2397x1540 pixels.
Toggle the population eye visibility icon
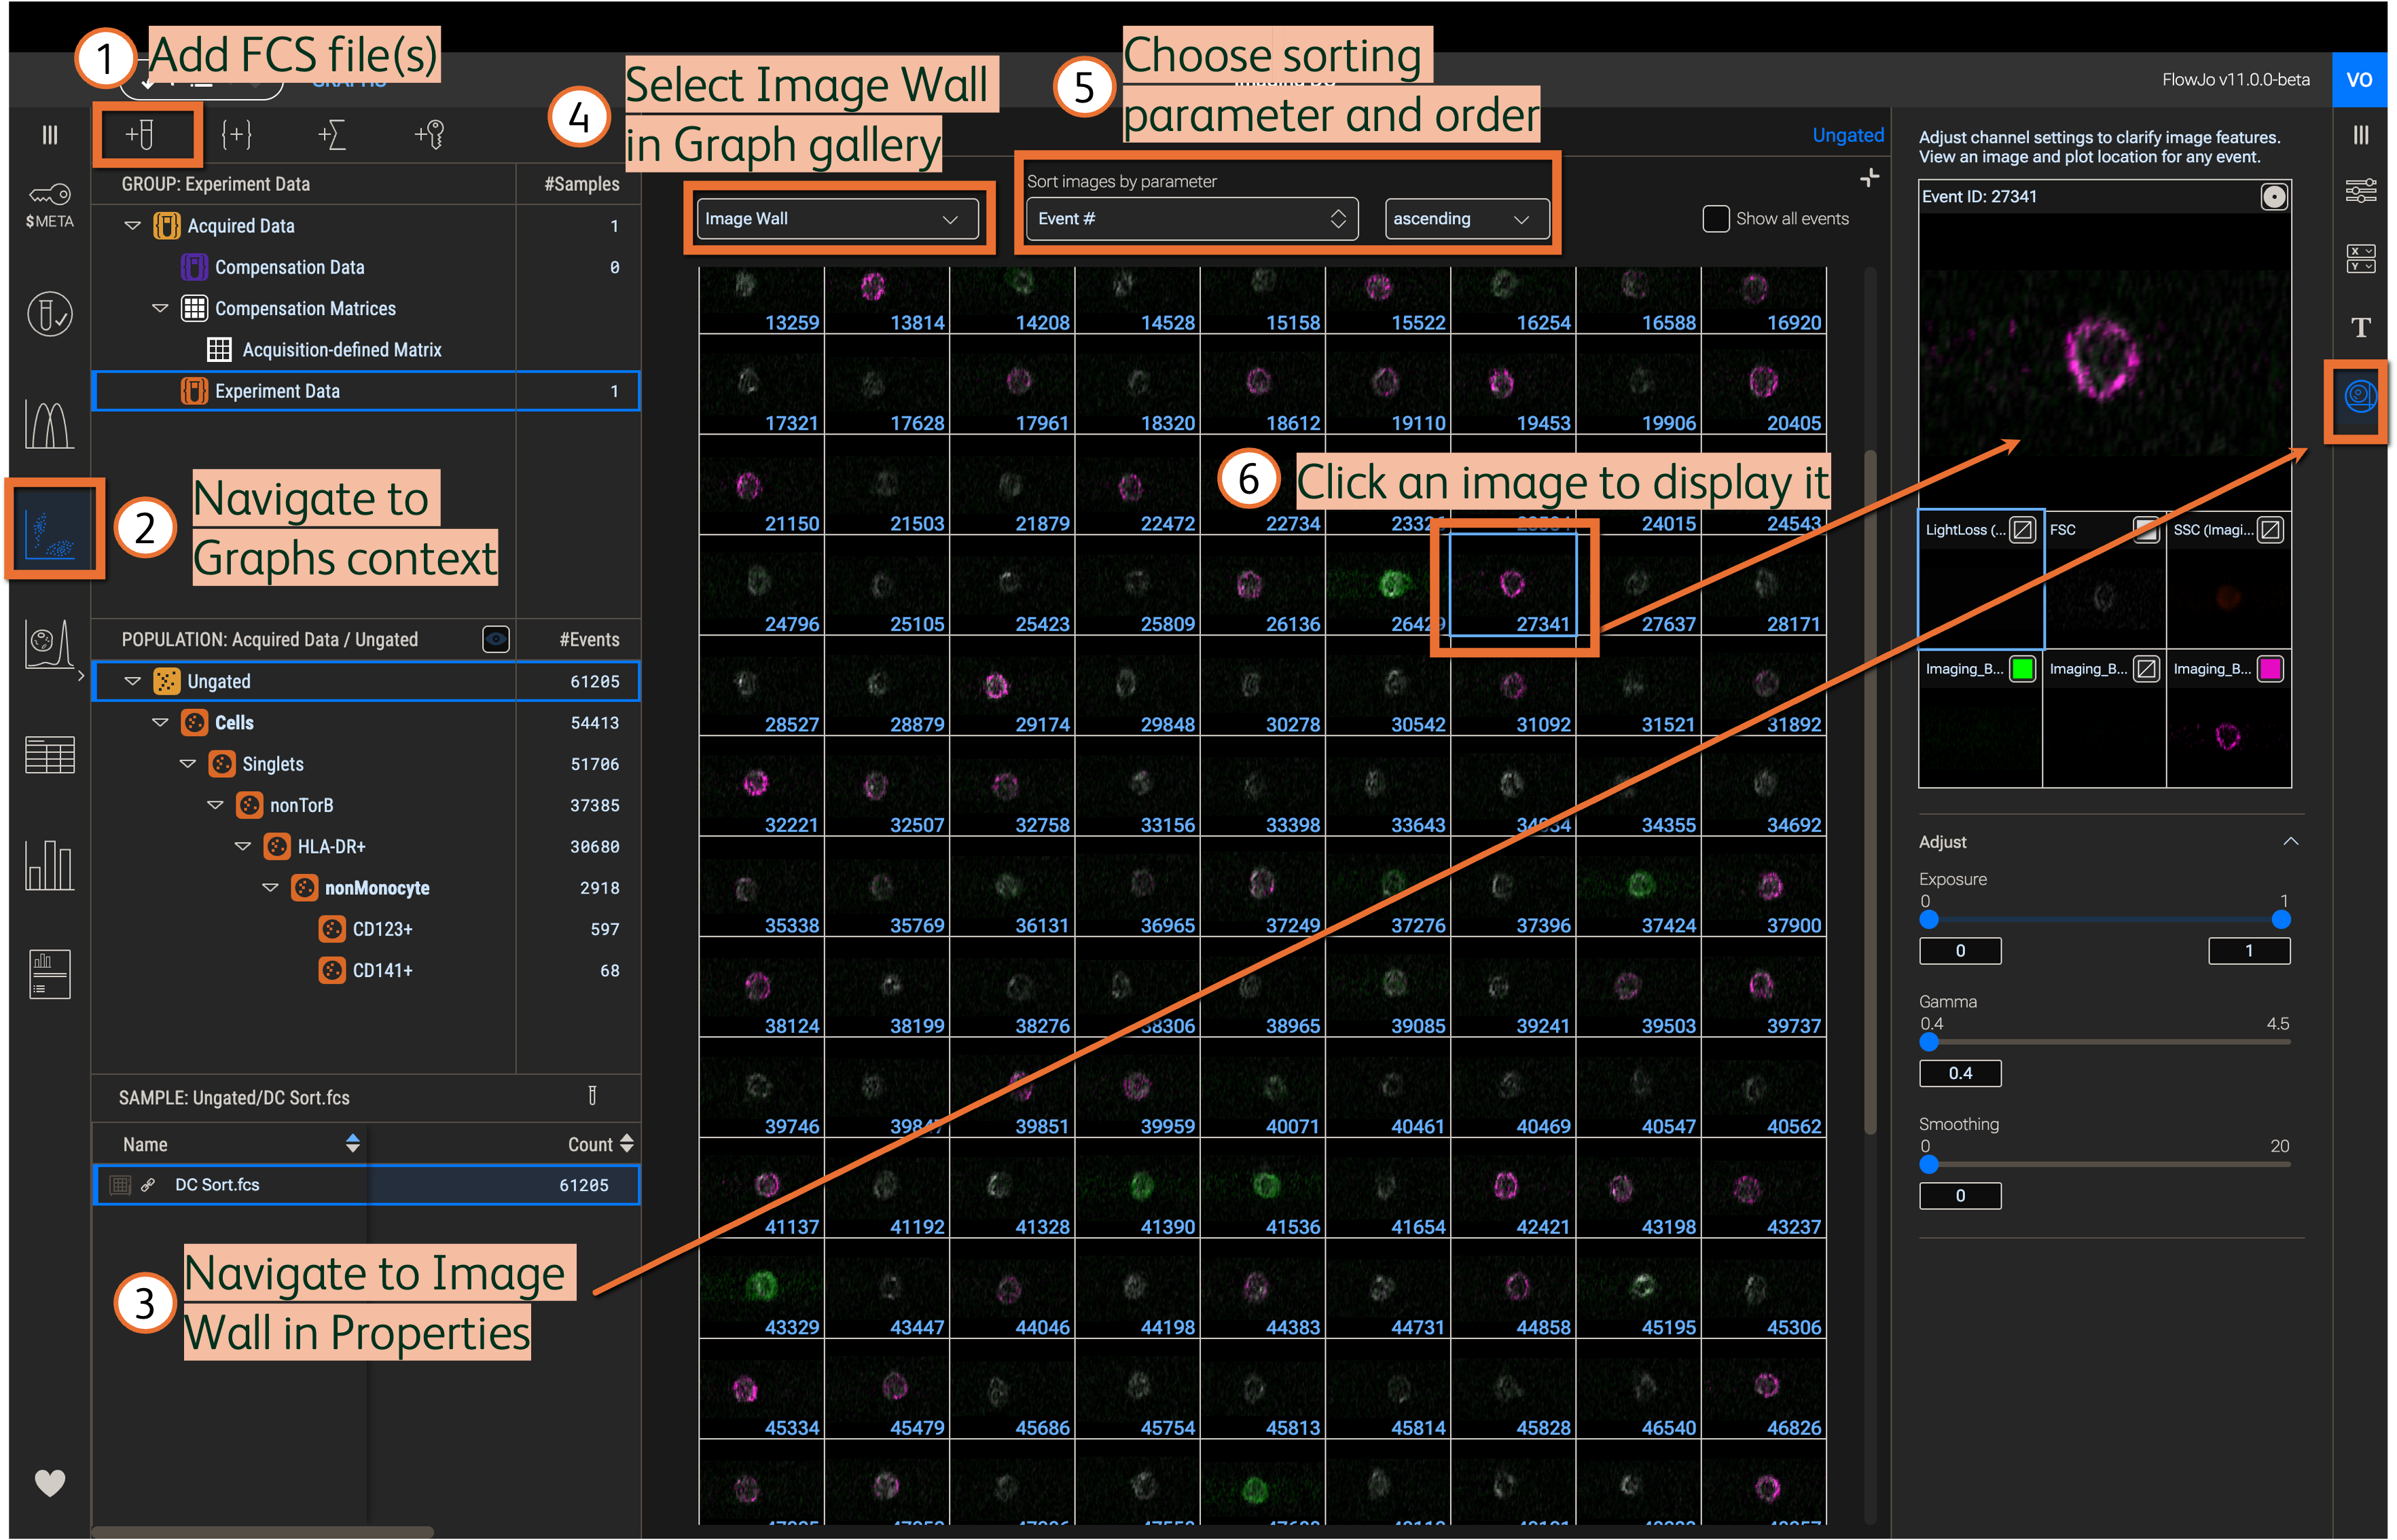(496, 639)
